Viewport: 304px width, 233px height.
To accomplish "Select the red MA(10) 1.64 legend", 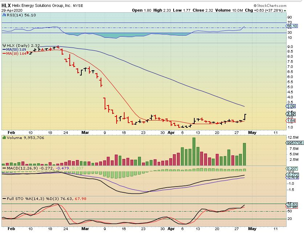I will [15, 53].
